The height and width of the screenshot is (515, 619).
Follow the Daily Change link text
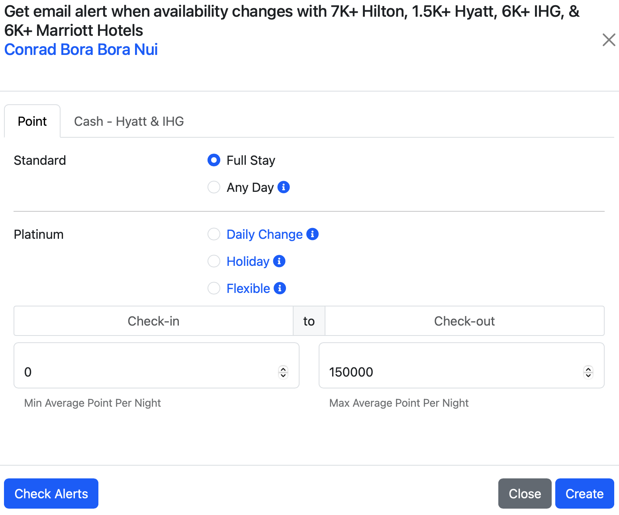click(264, 234)
